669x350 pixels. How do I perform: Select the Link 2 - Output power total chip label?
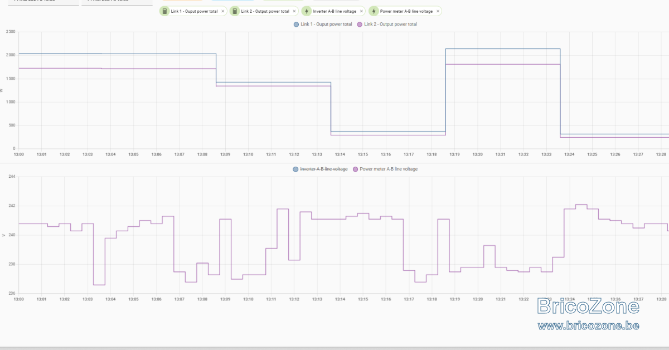pyautogui.click(x=265, y=11)
